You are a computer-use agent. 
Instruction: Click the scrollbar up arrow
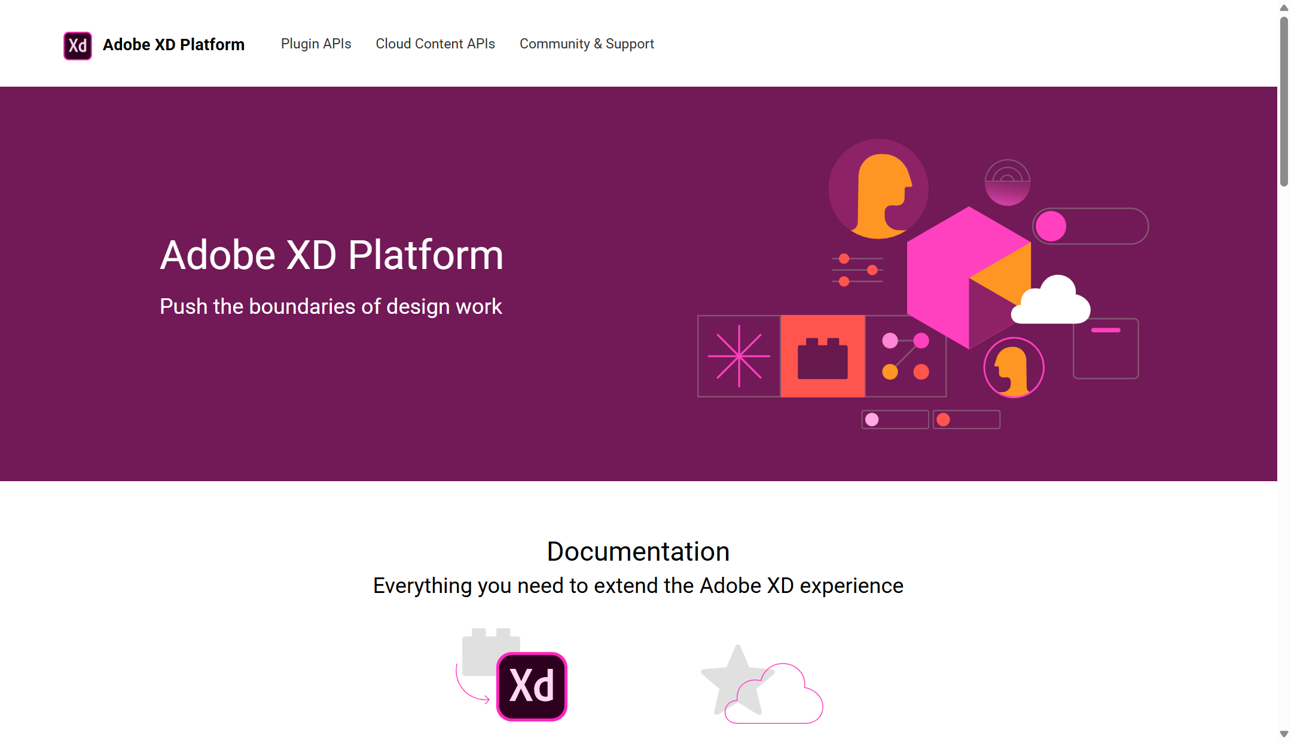1284,8
